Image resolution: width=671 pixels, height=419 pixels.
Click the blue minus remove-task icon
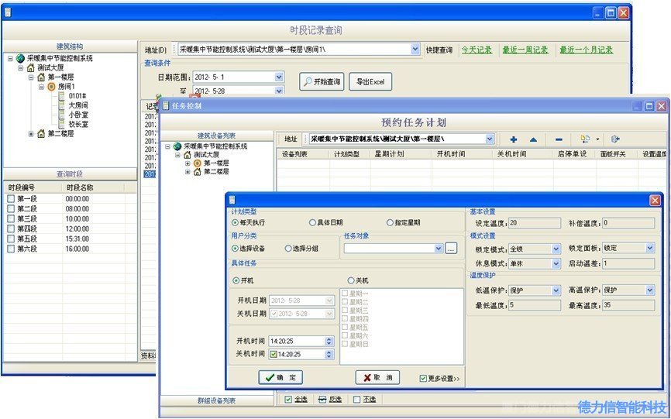point(559,139)
